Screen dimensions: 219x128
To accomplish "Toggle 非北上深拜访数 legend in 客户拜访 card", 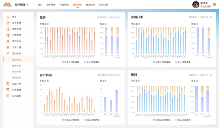I will click(x=71, y=120).
